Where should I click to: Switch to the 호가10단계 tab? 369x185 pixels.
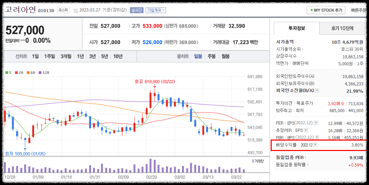click(342, 28)
